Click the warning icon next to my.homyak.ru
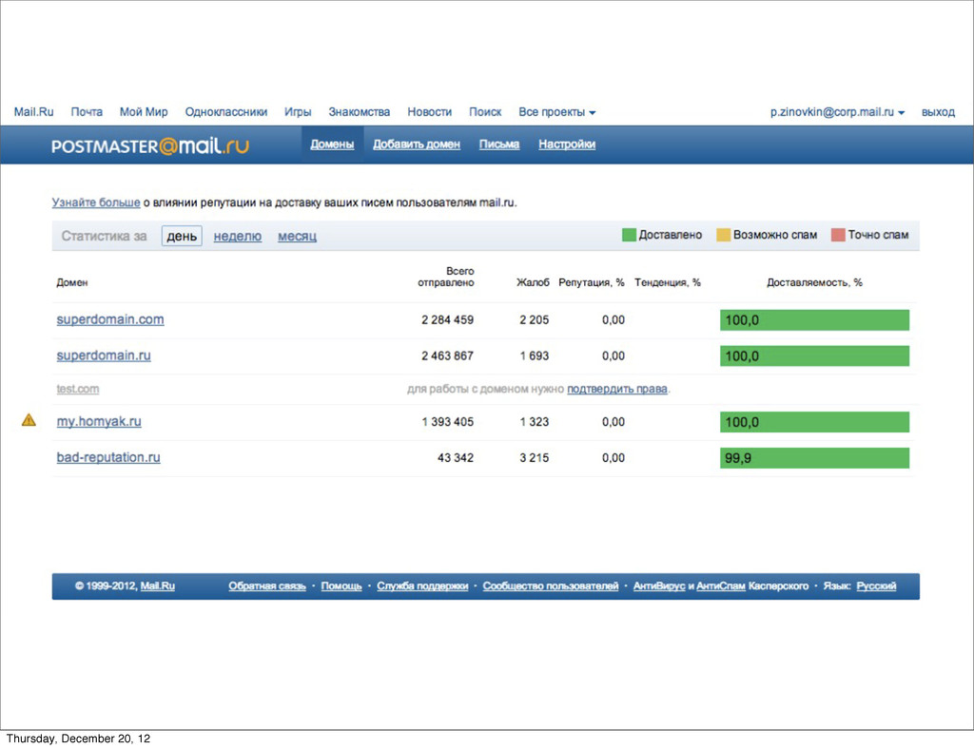The image size is (974, 749). point(29,420)
